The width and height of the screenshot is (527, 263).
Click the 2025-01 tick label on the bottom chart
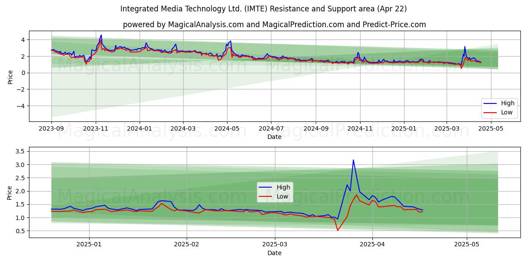(x=90, y=245)
